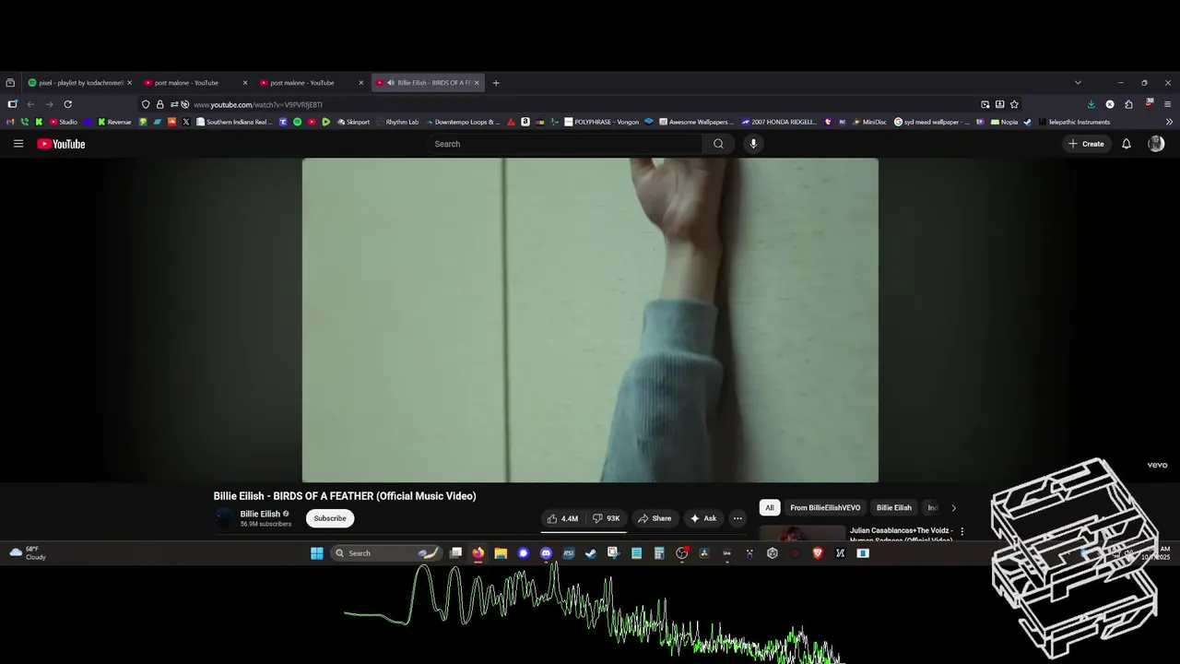Image resolution: width=1180 pixels, height=664 pixels.
Task: Select the Billie Eilish filter chip
Action: pyautogui.click(x=893, y=507)
